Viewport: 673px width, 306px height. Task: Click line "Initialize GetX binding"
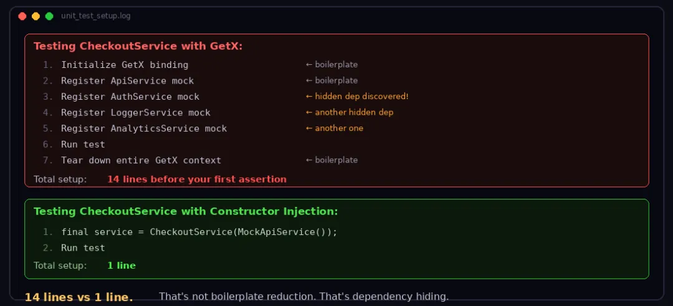tap(125, 65)
